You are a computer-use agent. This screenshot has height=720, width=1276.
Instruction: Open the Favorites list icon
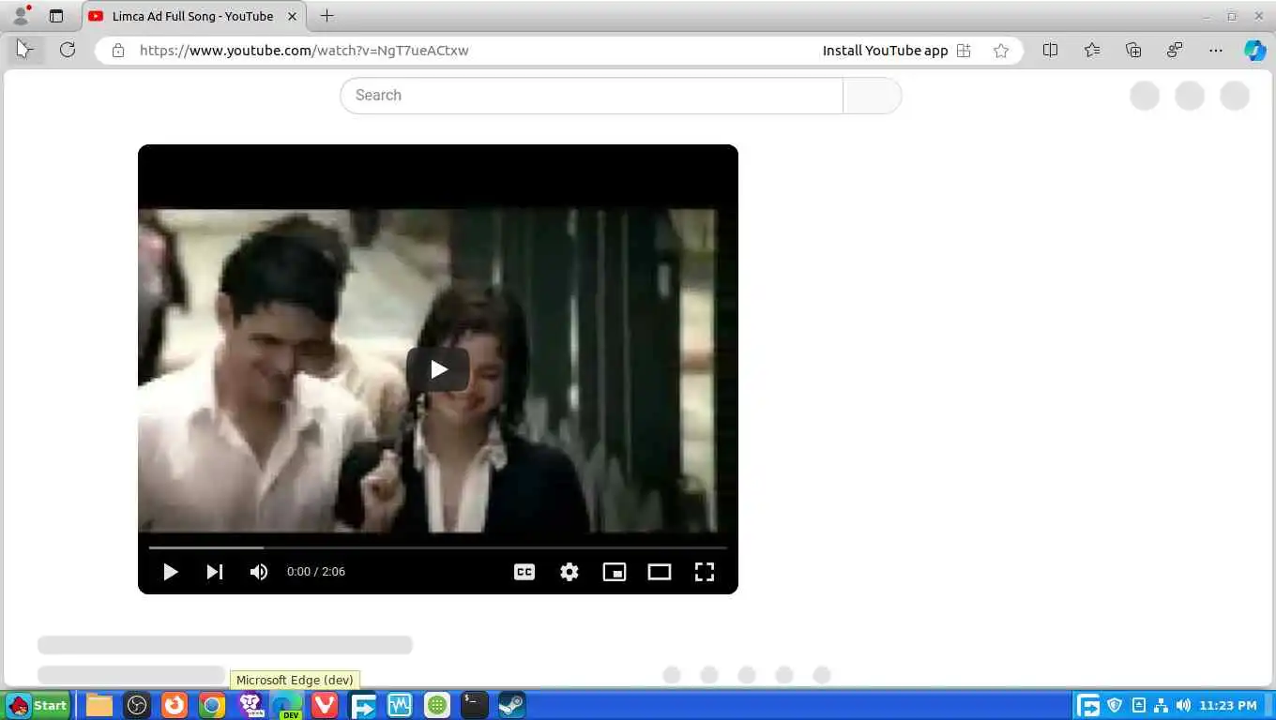[x=1092, y=51]
